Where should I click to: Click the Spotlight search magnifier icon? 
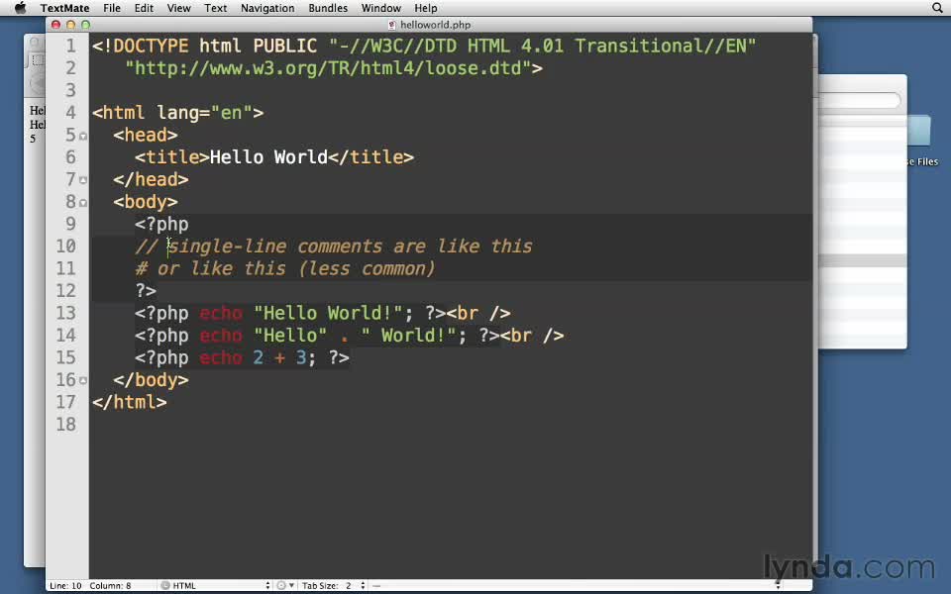(x=937, y=8)
